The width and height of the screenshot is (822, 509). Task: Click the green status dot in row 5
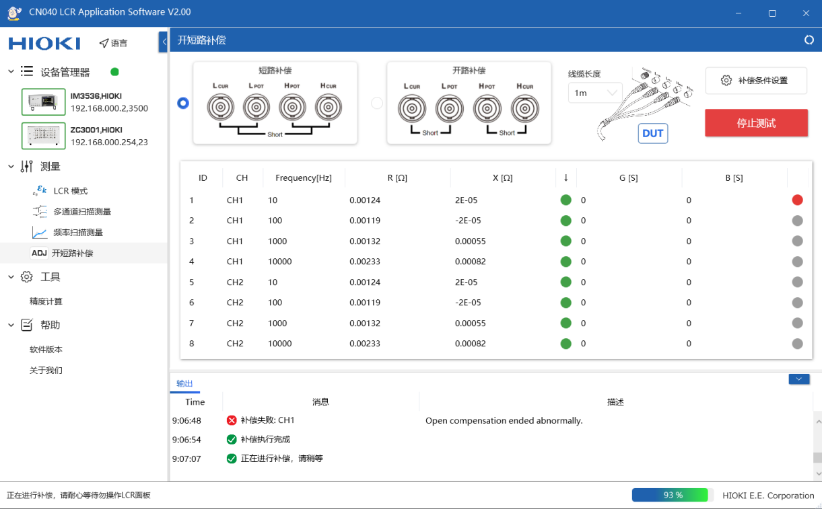[566, 282]
